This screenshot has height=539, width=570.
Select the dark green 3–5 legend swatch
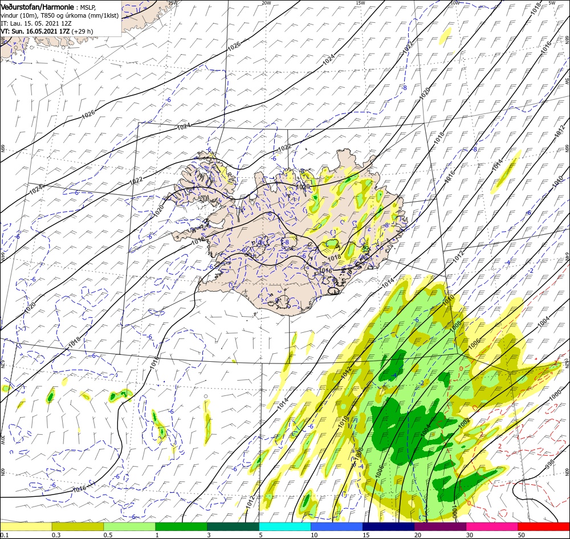(233, 526)
